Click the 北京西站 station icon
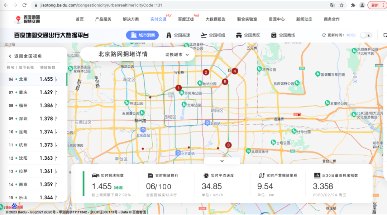Image resolution: width=387 pixels, height=215 pixels. point(143,129)
